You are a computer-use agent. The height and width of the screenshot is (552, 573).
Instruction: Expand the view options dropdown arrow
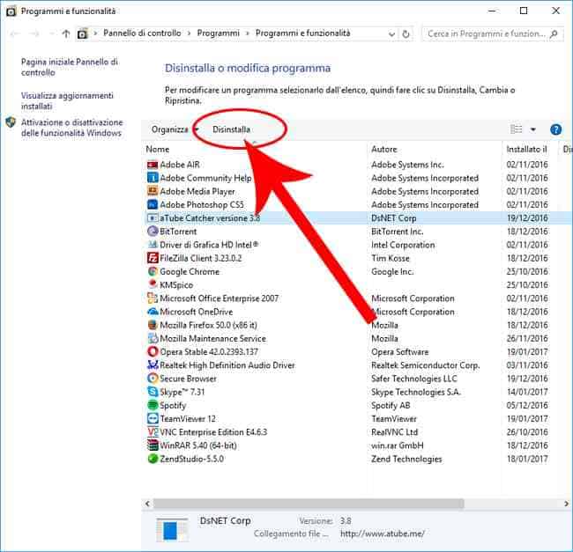(x=533, y=129)
